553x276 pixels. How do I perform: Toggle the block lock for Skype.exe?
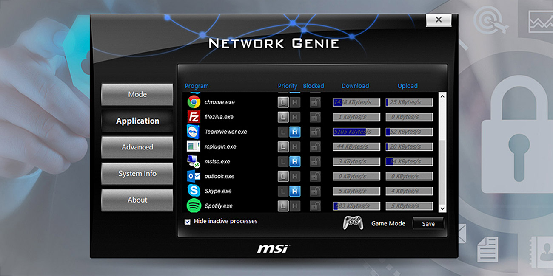tap(315, 192)
